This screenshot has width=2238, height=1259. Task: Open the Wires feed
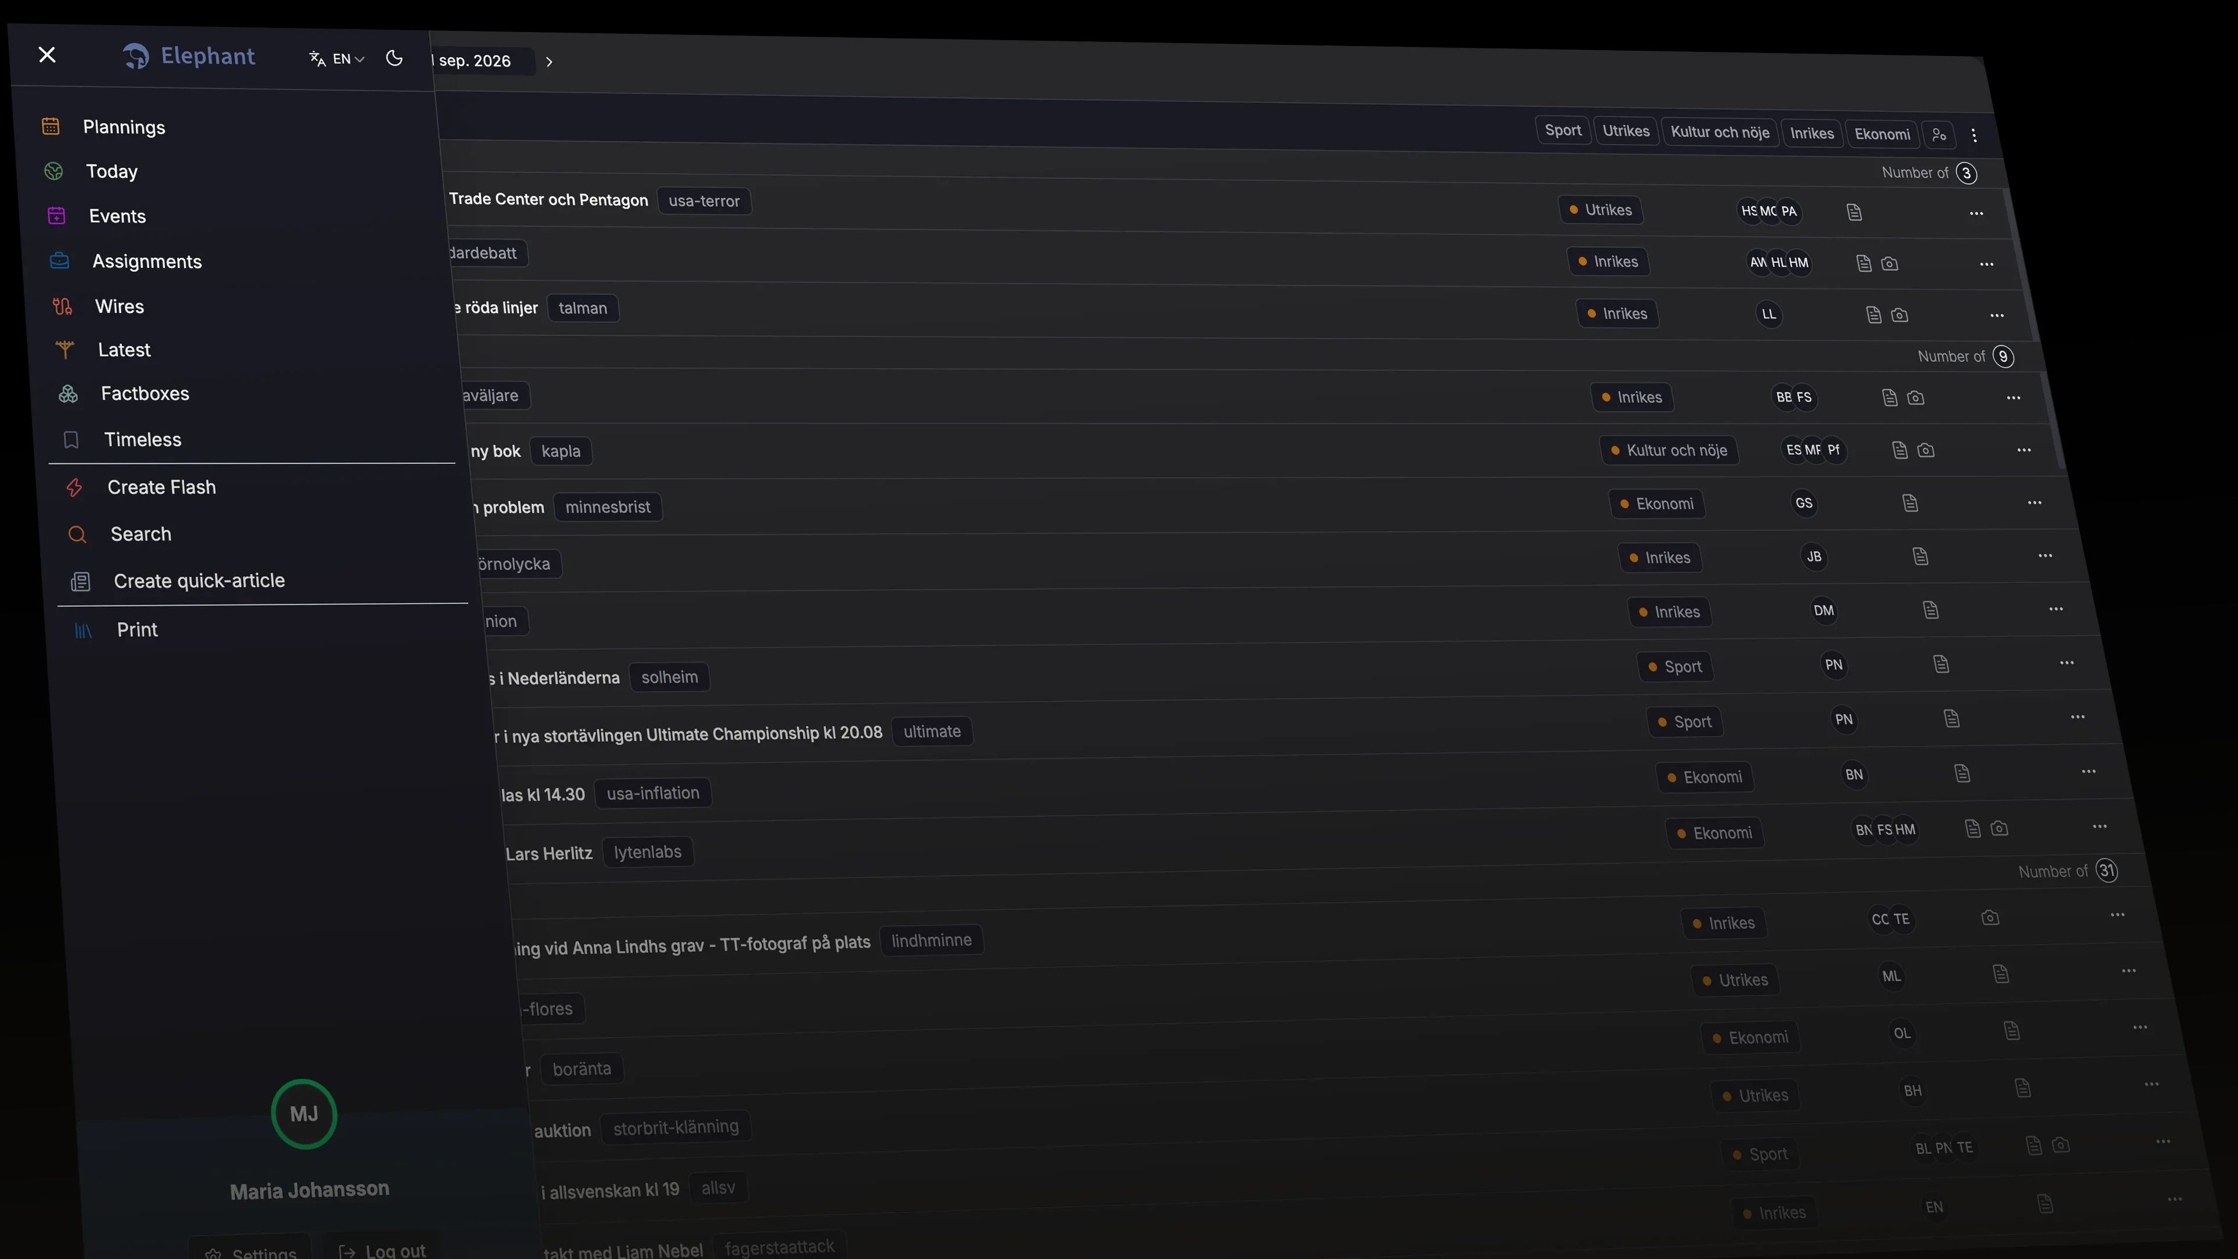coord(119,307)
